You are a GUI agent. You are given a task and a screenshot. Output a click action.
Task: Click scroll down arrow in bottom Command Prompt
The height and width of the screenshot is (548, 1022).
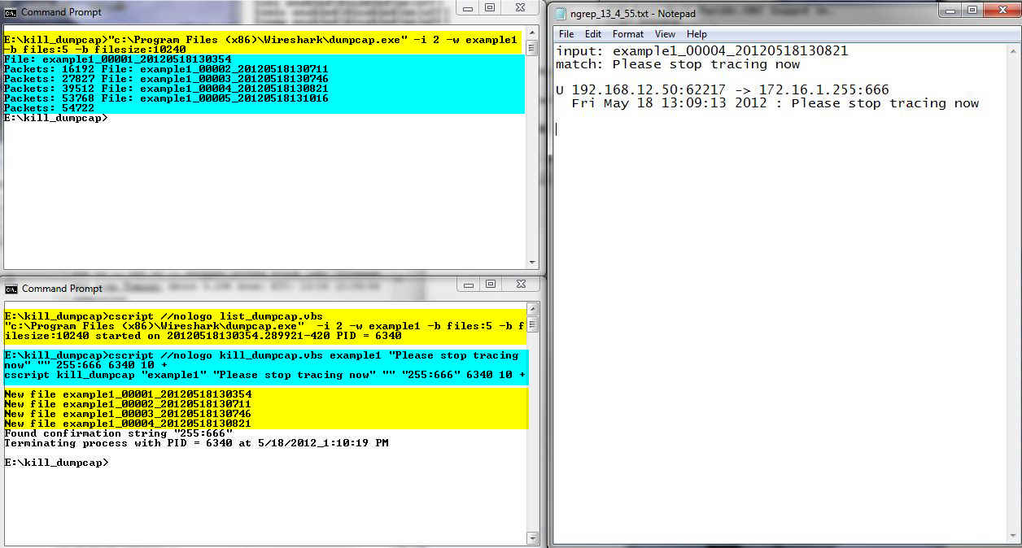[x=532, y=537]
